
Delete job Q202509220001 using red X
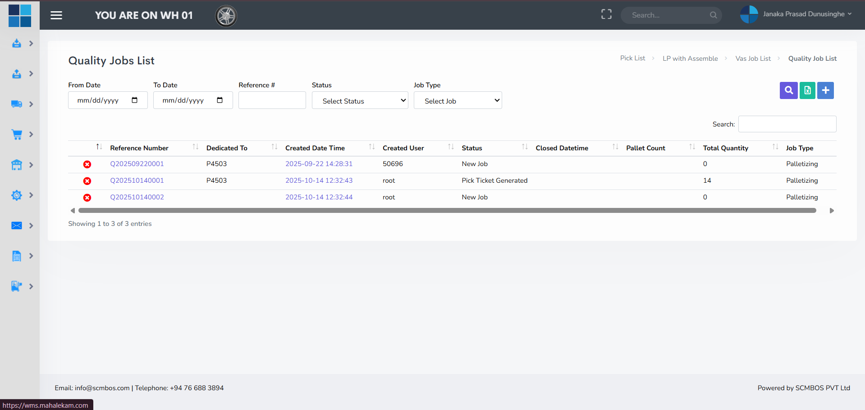pyautogui.click(x=87, y=164)
